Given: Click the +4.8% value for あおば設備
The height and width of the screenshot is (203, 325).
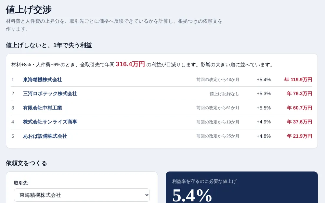Looking at the screenshot, I should click(264, 136).
